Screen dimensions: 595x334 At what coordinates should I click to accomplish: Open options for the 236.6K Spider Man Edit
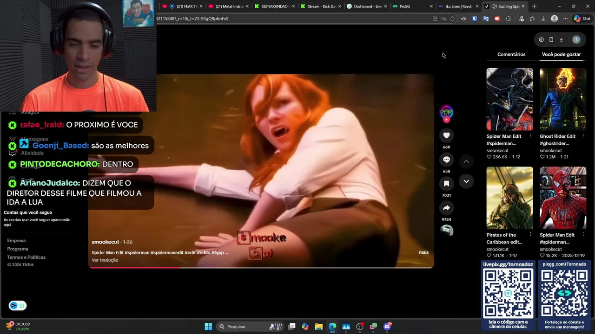pyautogui.click(x=530, y=136)
